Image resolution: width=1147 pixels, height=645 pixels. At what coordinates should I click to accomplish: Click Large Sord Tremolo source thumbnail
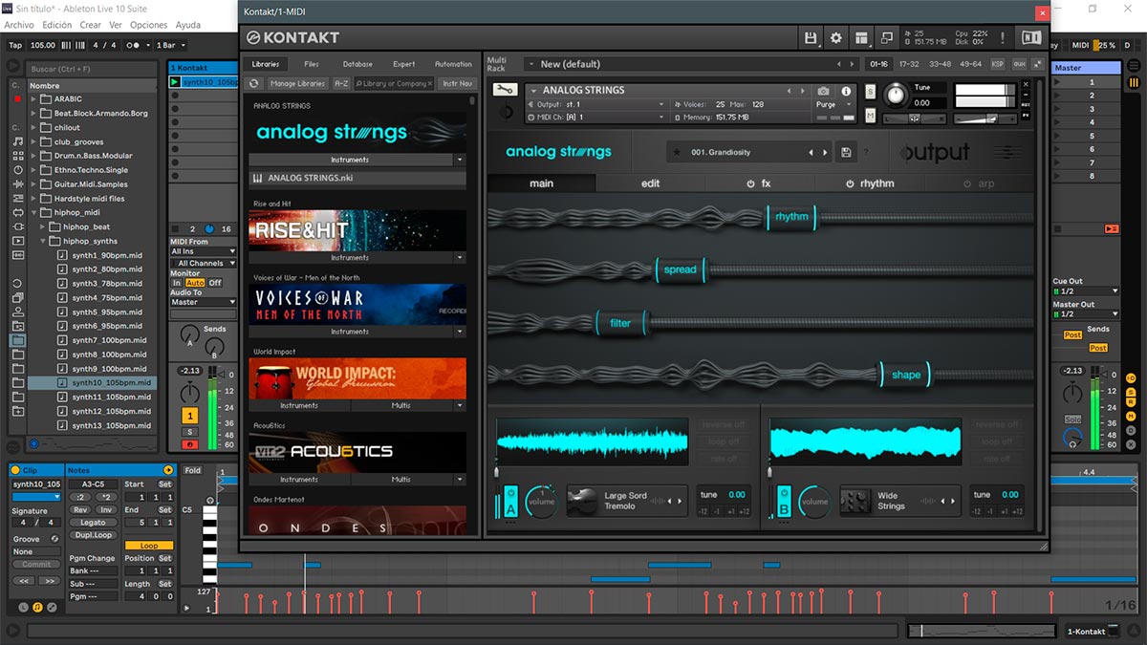(x=581, y=501)
